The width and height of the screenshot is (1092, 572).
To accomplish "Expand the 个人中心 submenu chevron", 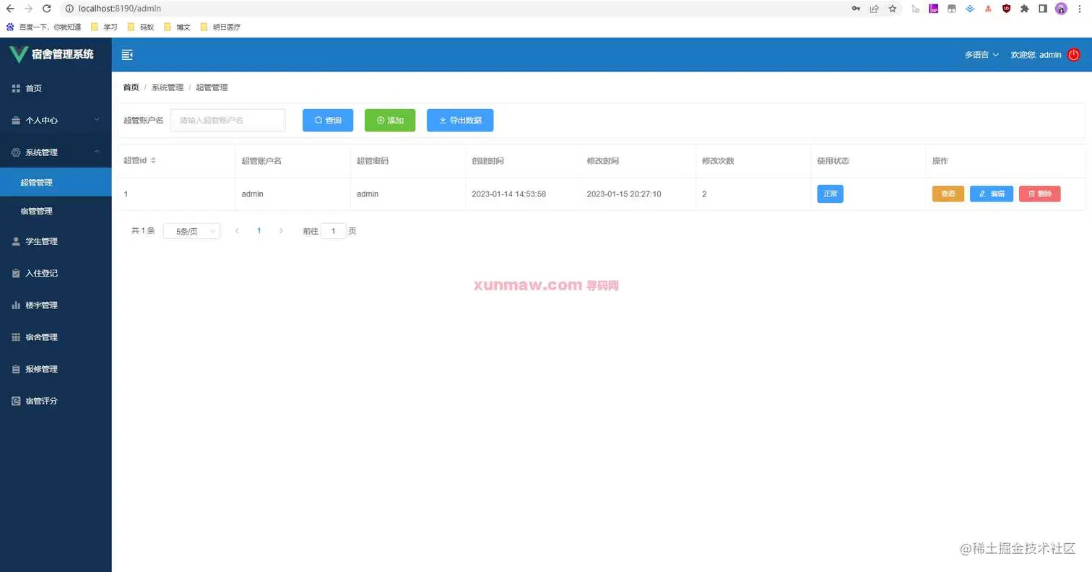I will (x=97, y=120).
